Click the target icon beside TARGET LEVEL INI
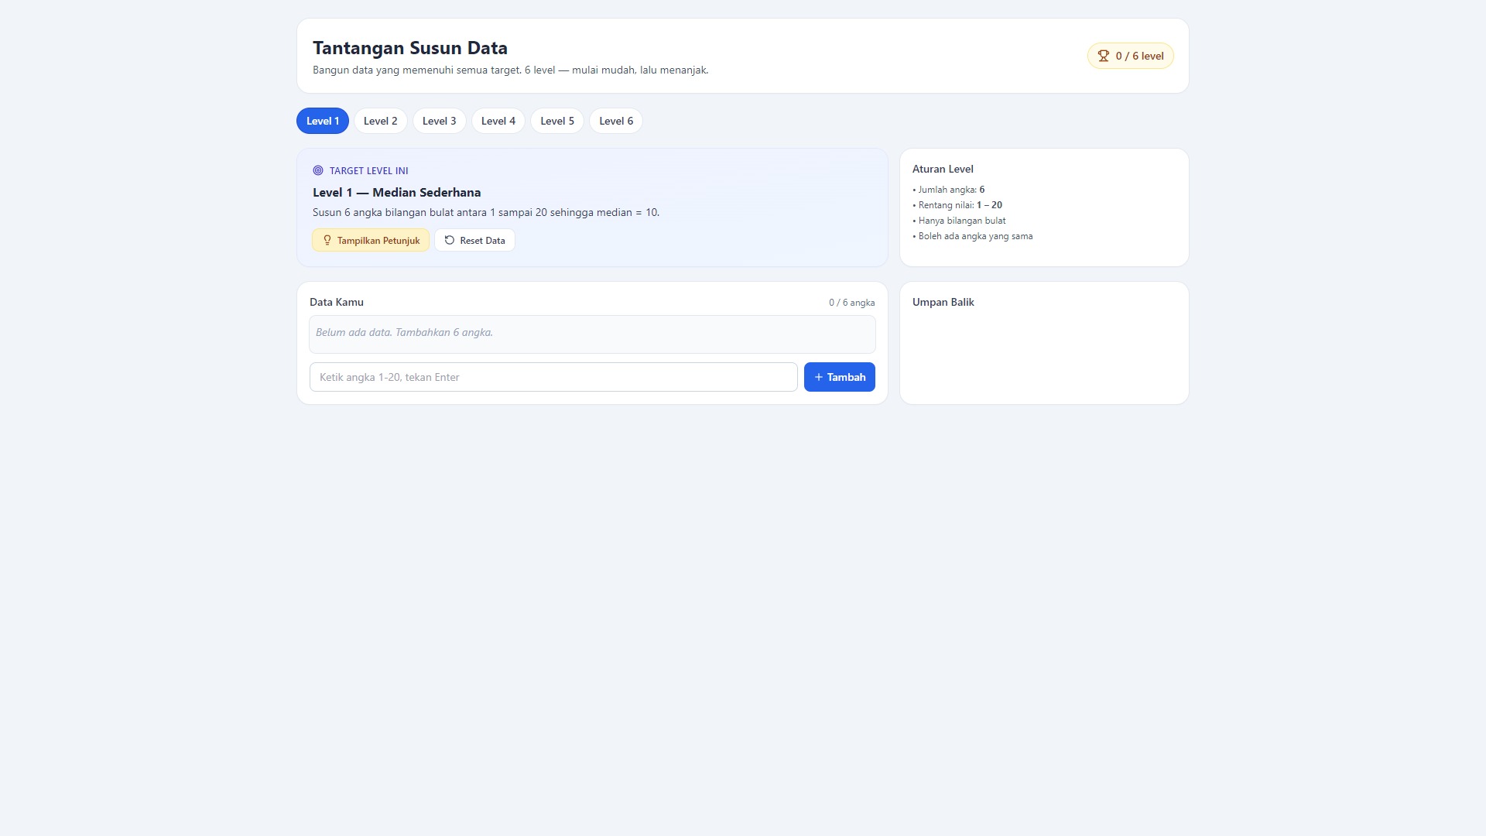Image resolution: width=1486 pixels, height=836 pixels. (x=318, y=170)
